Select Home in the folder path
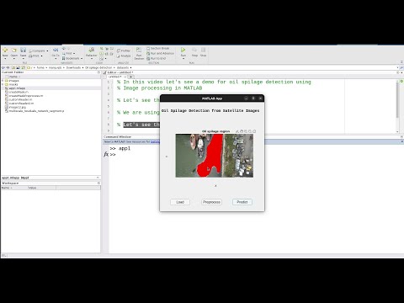This screenshot has width=404, height=303. point(40,67)
